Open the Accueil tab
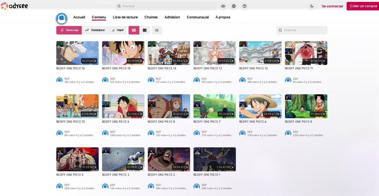Viewport: 379px width, 196px height. tap(79, 17)
